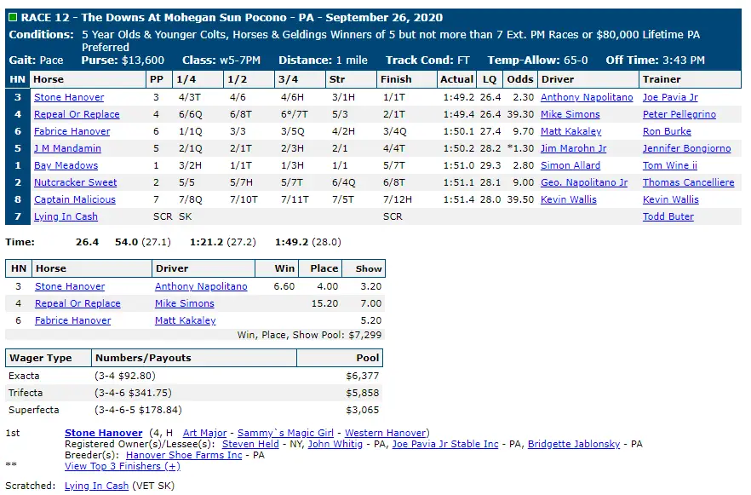751x495 pixels.
Task: Open Matt Kakaley in payouts table
Action: (x=186, y=320)
